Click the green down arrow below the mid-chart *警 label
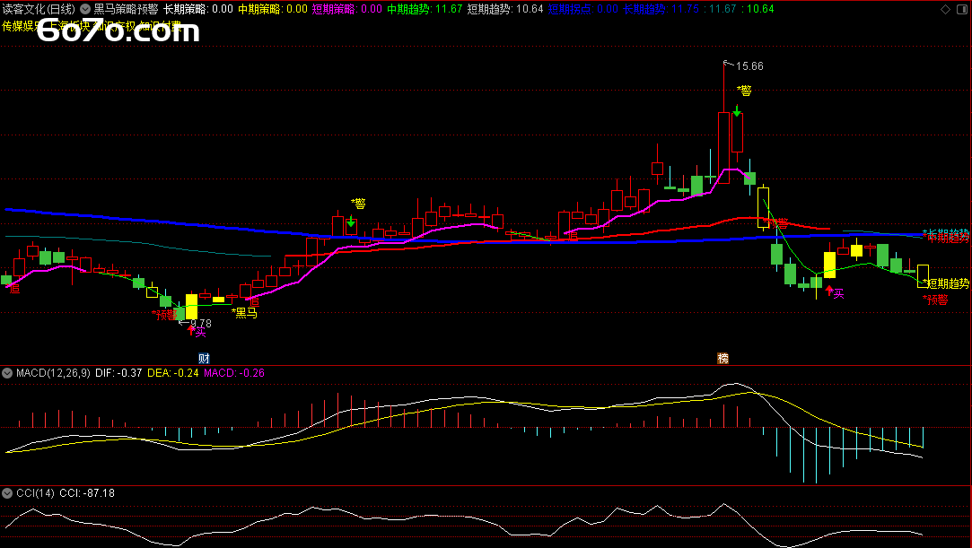 (351, 222)
